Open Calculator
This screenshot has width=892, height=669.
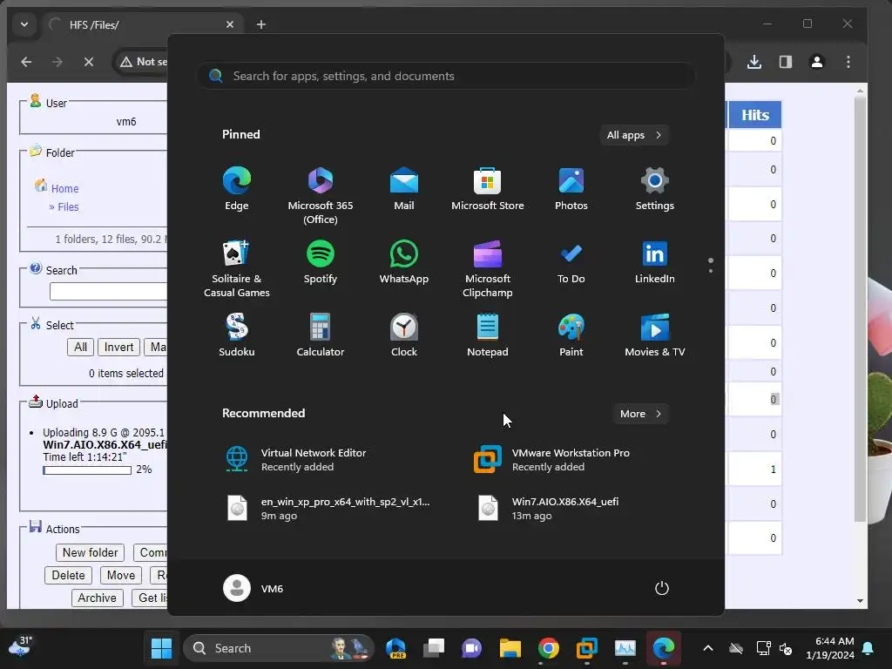click(x=321, y=335)
